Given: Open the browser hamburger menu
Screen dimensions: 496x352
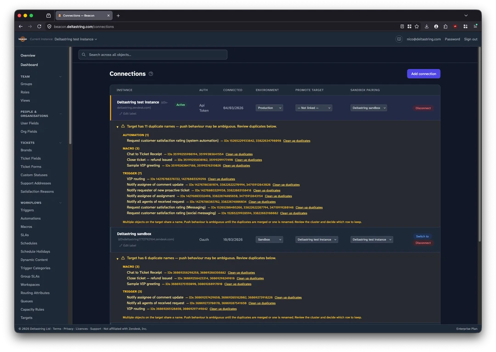Looking at the screenshot, I should (x=475, y=27).
